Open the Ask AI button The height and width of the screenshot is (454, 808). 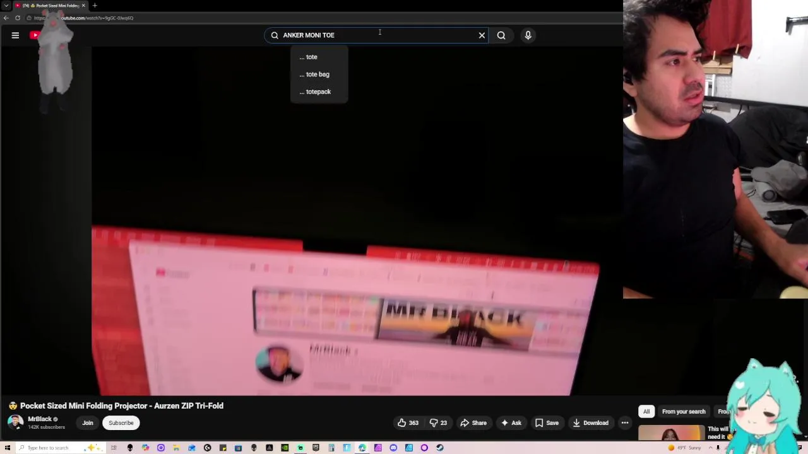[511, 423]
